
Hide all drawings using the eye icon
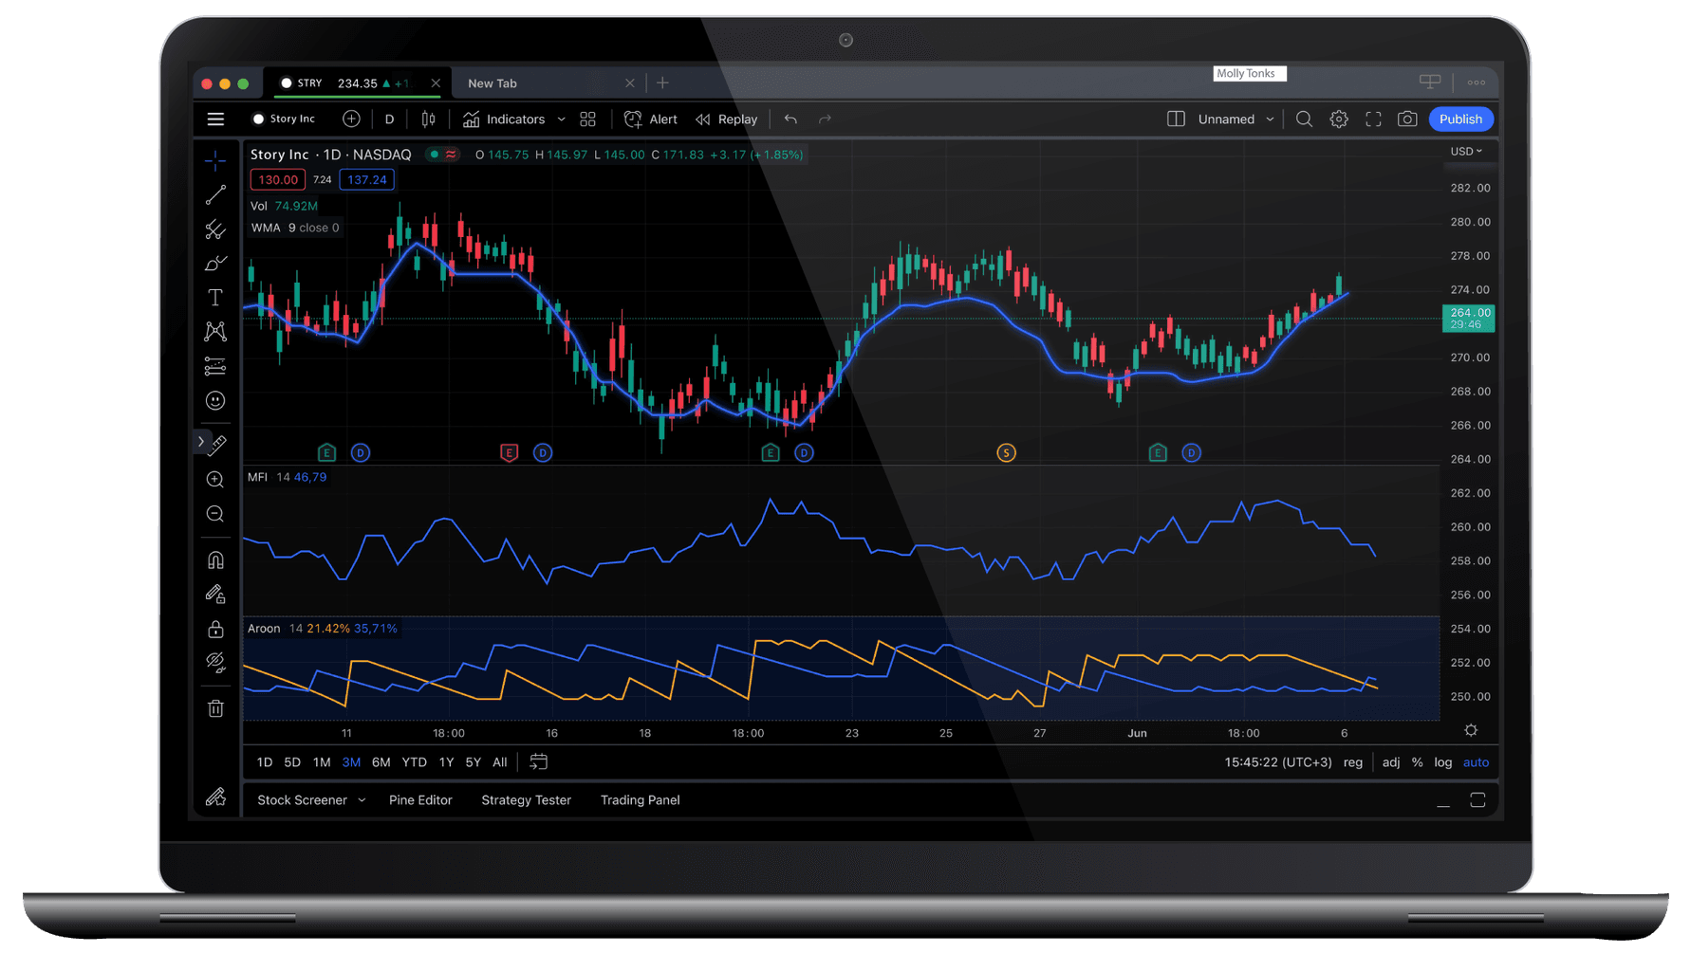click(x=215, y=662)
